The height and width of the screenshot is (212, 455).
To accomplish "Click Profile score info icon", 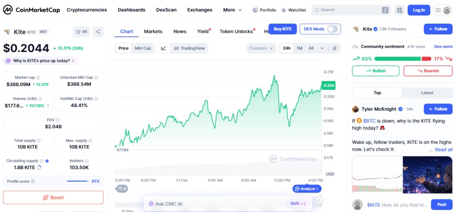I will [33, 181].
